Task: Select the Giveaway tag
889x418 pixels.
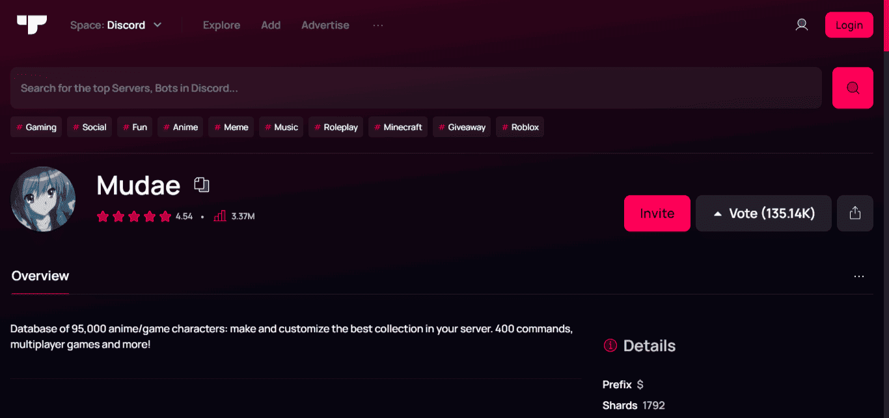Action: point(462,127)
